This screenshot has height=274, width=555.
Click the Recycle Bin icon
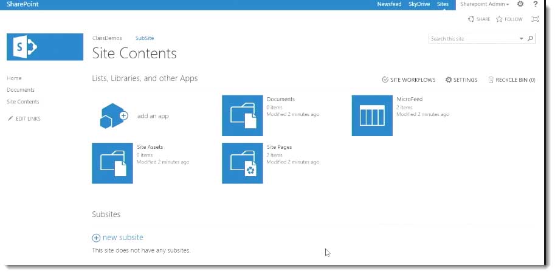tap(491, 80)
